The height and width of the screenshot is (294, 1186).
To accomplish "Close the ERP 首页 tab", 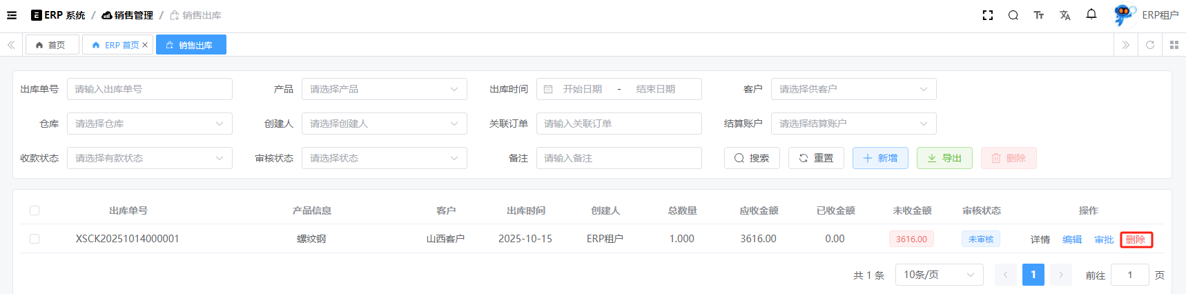I will pyautogui.click(x=145, y=45).
